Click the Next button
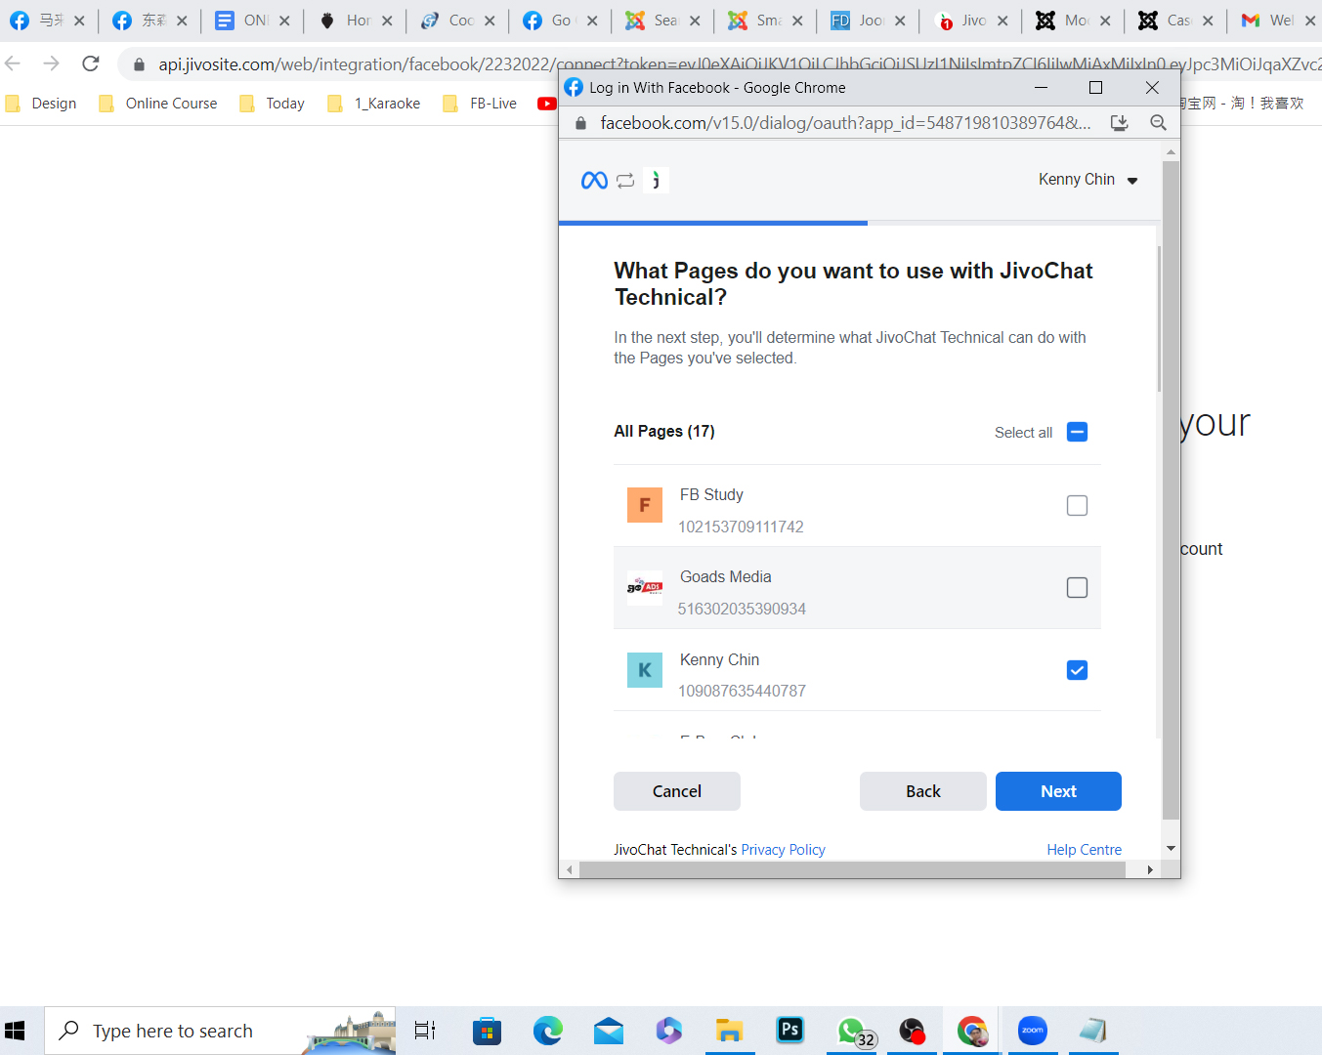The width and height of the screenshot is (1322, 1055). tap(1058, 791)
